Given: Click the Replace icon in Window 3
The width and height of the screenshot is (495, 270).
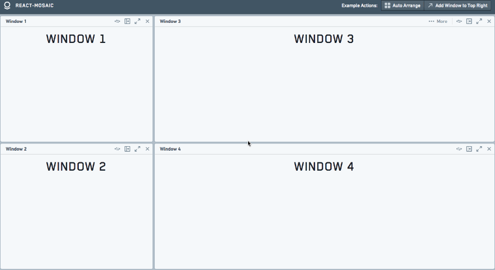Looking at the screenshot, I should [x=459, y=21].
